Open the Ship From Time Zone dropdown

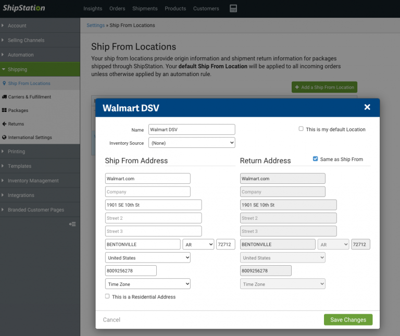pos(148,284)
